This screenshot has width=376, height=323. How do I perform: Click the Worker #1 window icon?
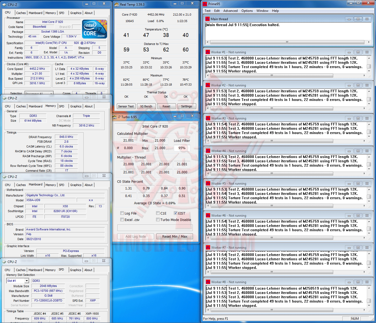click(208, 52)
